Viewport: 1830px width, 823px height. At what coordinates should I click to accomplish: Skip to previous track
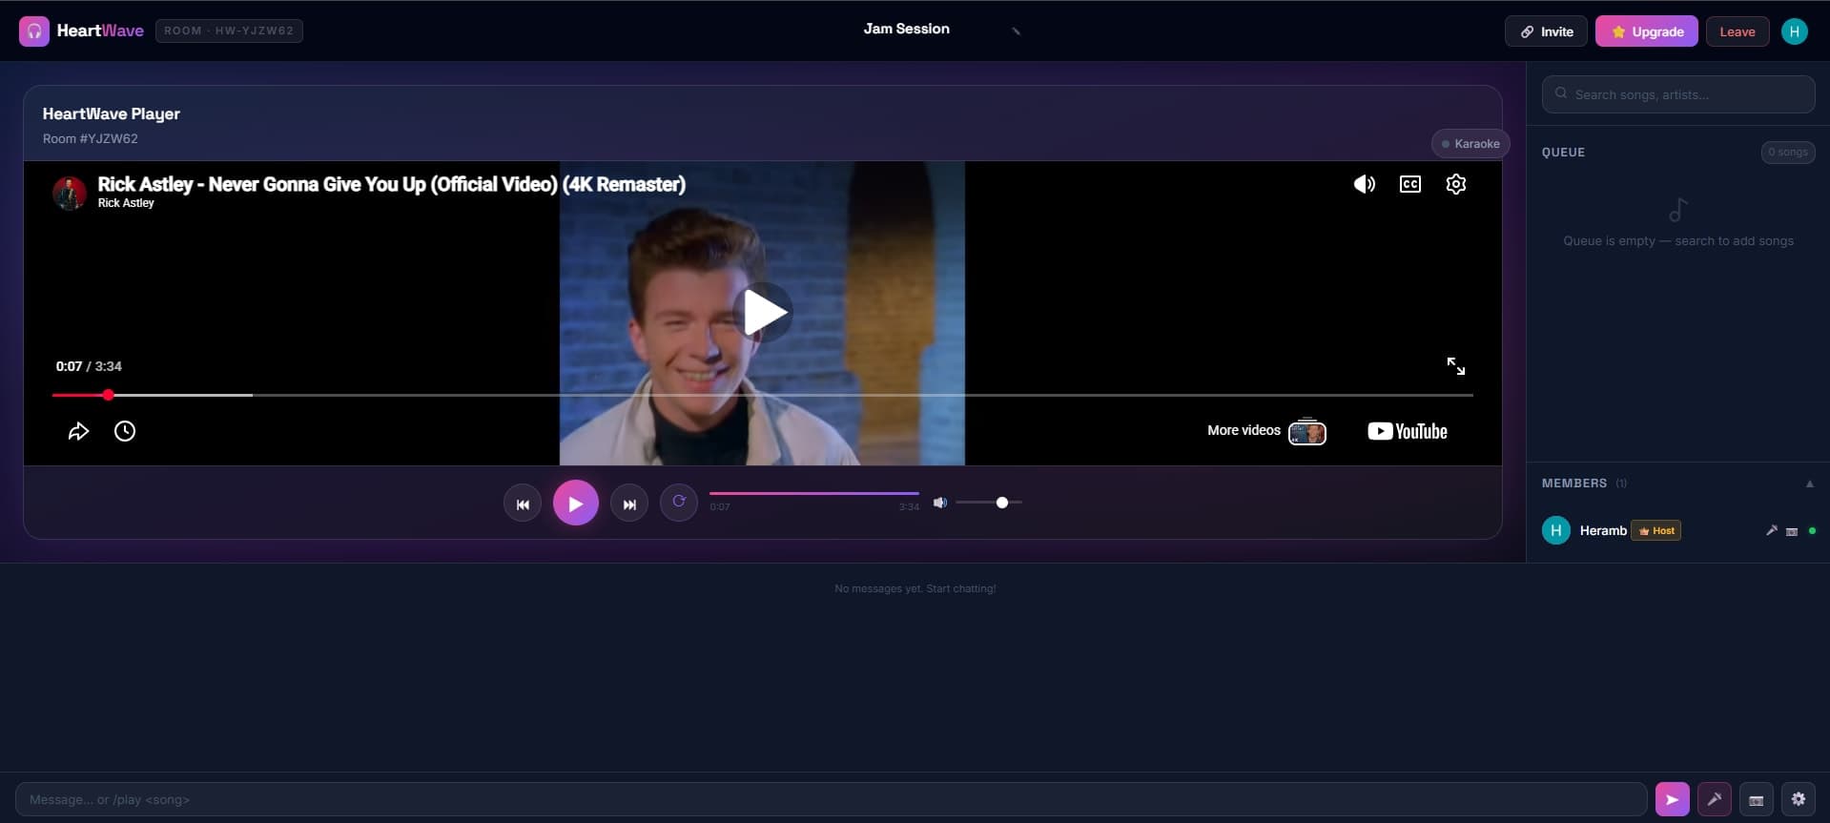523,504
